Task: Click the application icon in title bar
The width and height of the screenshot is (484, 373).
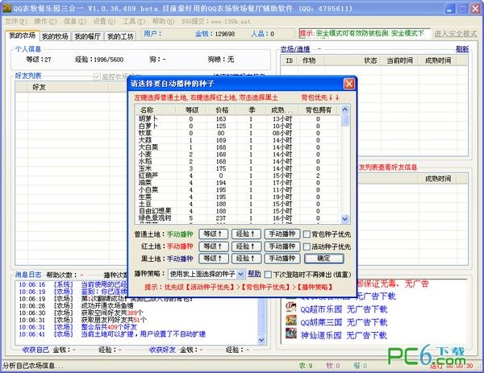Action: (x=6, y=8)
